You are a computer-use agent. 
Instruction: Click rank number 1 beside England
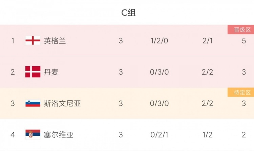(13, 41)
